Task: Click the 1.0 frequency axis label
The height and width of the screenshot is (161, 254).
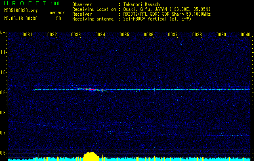Action: 3,72
